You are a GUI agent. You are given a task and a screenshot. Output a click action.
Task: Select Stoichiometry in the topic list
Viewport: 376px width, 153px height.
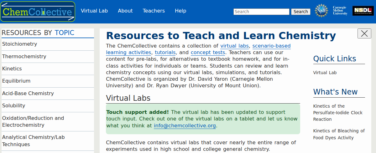point(20,44)
